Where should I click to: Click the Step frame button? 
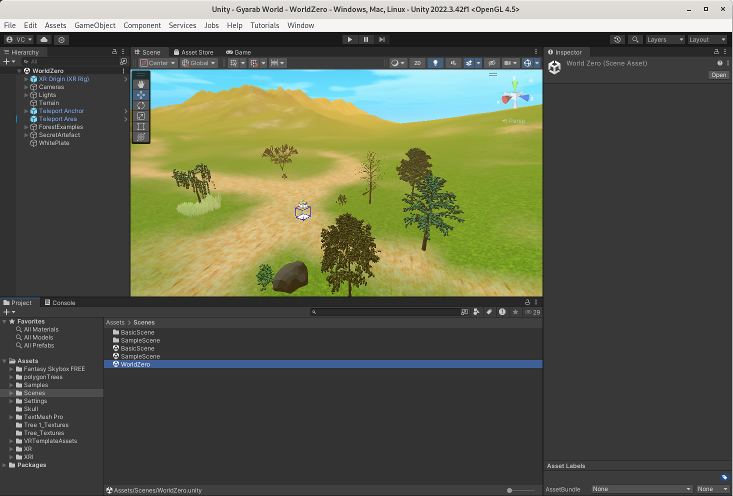(382, 39)
